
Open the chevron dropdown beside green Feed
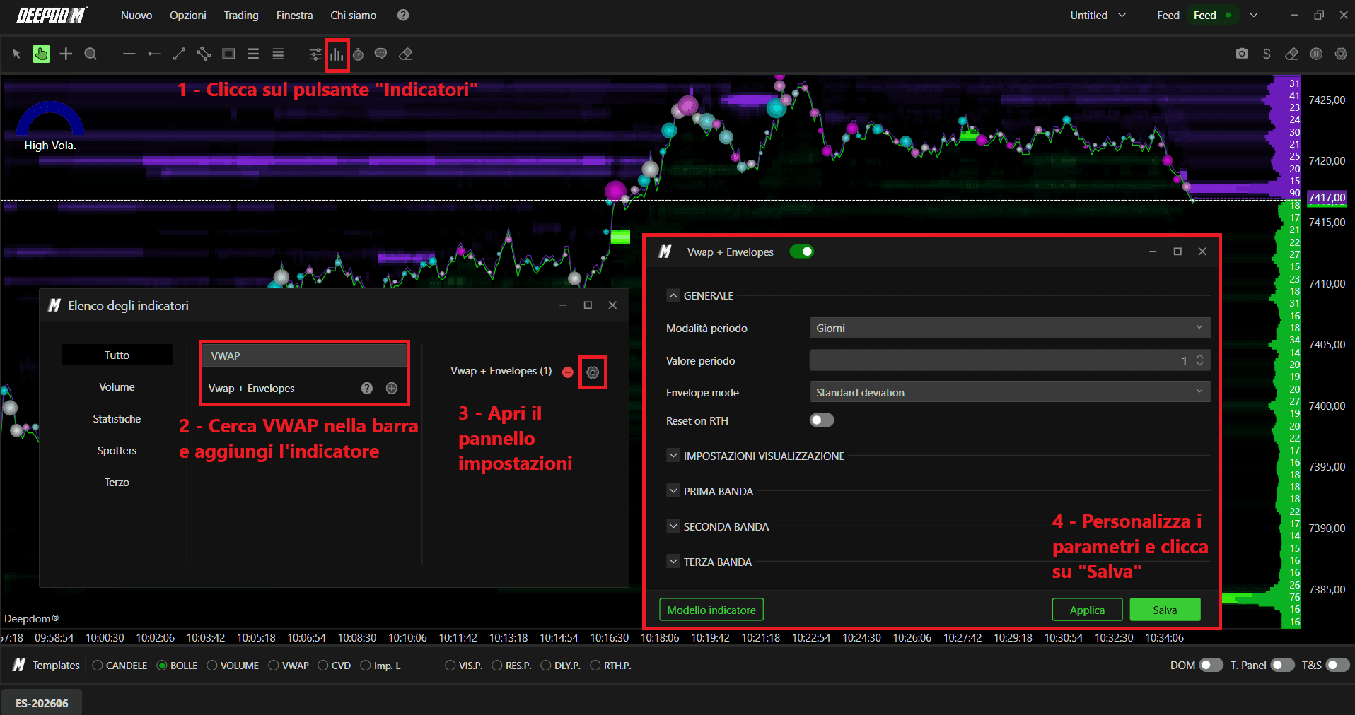(x=1254, y=15)
